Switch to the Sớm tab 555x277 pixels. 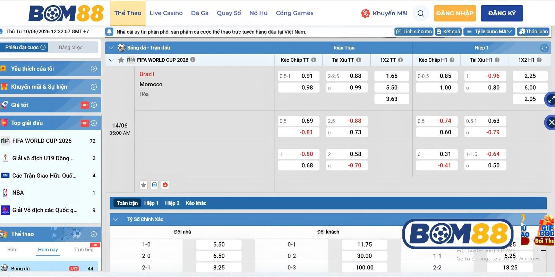[x=12, y=250]
